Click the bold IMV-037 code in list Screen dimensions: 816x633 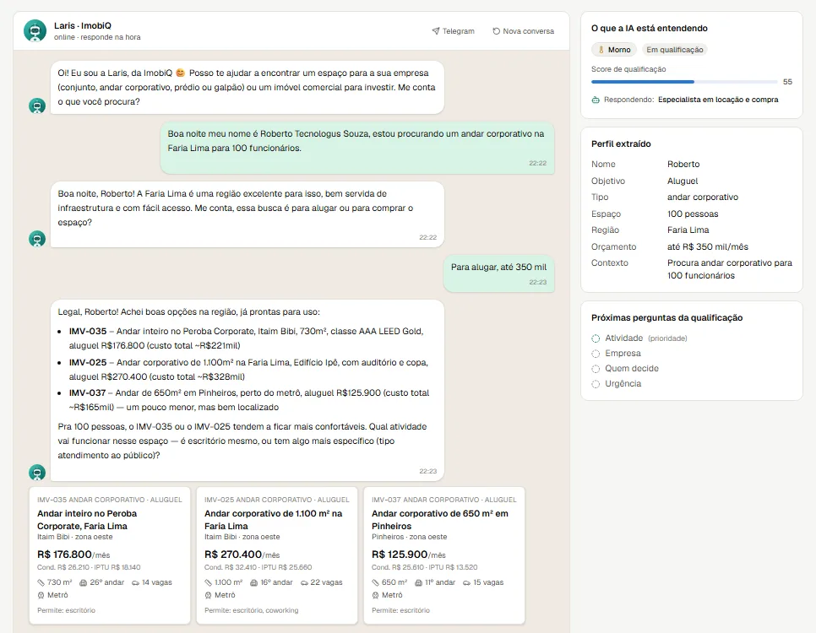(x=87, y=393)
